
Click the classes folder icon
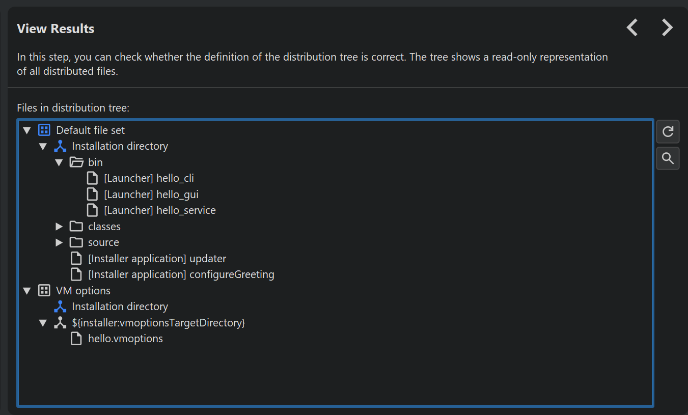tap(76, 227)
